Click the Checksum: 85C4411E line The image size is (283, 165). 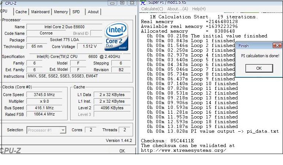167,141
